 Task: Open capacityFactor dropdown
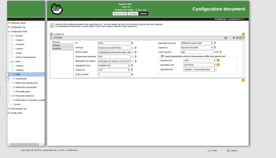tap(200, 69)
